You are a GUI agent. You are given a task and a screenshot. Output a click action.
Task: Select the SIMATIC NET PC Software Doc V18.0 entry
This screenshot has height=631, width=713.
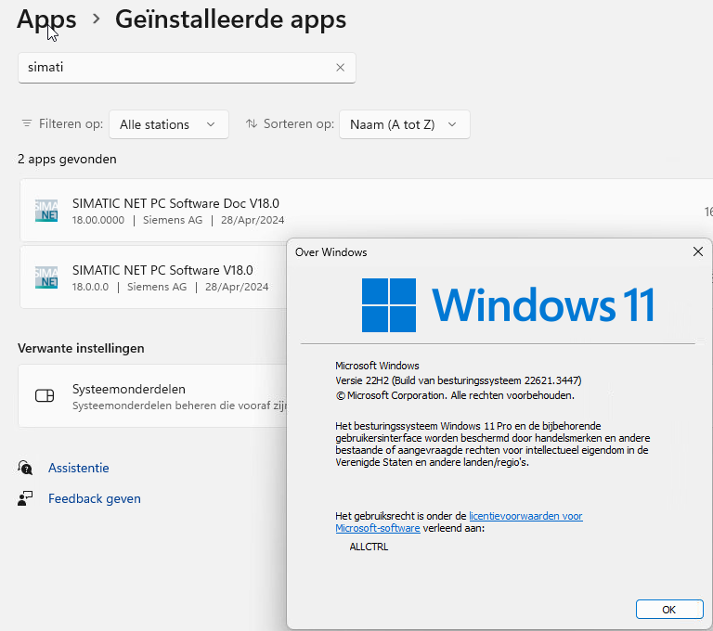coord(175,203)
